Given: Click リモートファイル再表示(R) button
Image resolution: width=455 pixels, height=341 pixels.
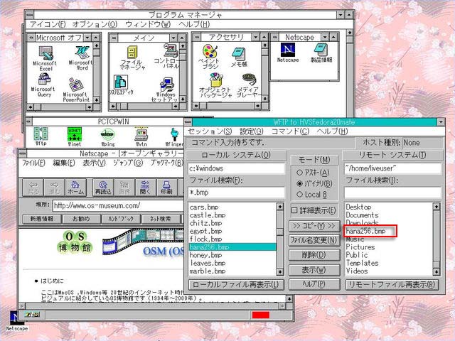Looking at the screenshot, I should [x=392, y=284].
